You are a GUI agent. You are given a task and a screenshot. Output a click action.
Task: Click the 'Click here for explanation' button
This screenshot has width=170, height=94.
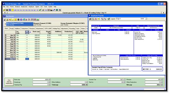[x=9, y=82]
